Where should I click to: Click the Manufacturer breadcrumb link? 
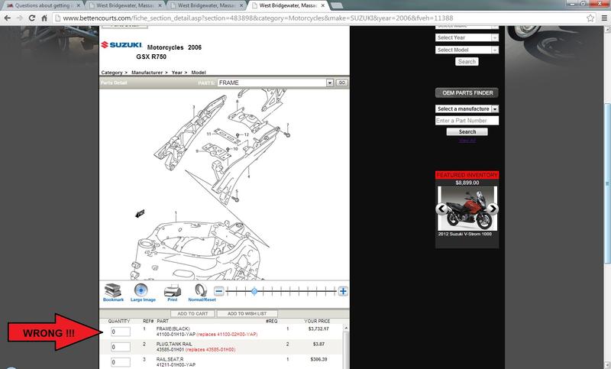[x=147, y=73]
